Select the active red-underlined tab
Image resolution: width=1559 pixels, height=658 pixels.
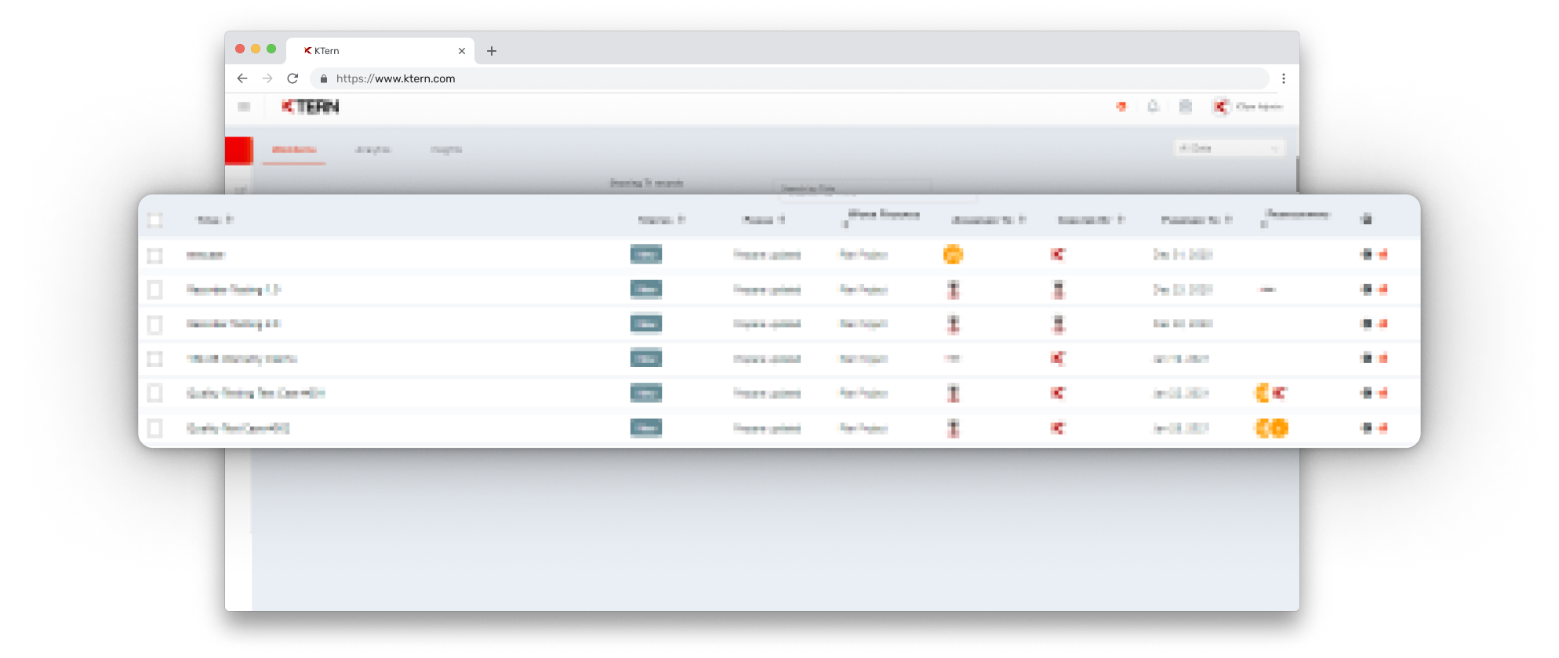pos(294,149)
